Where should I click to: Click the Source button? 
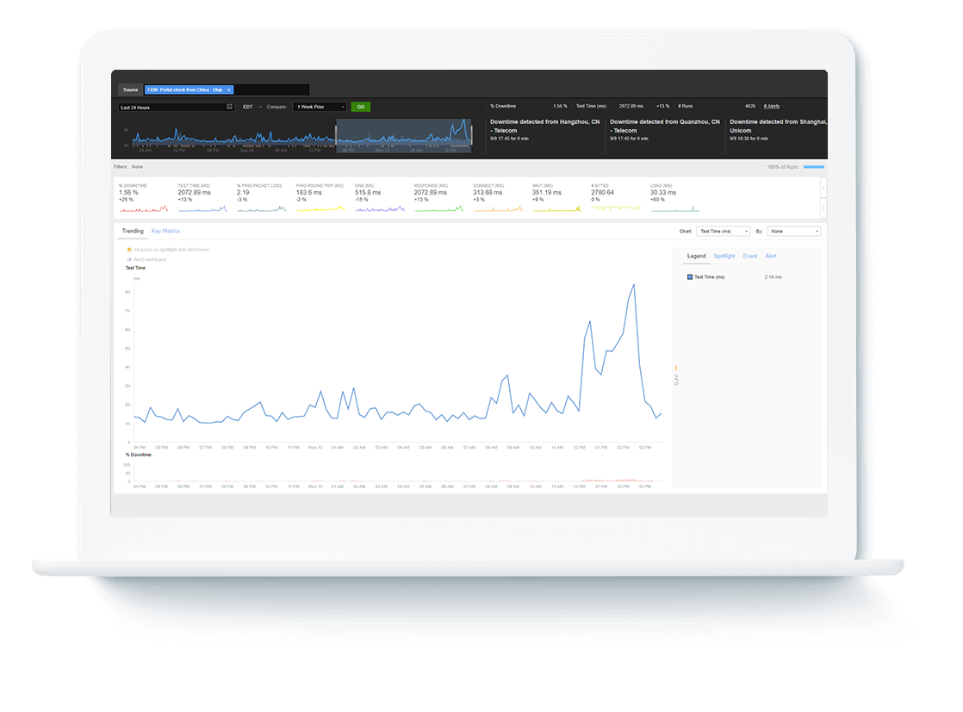tap(130, 90)
